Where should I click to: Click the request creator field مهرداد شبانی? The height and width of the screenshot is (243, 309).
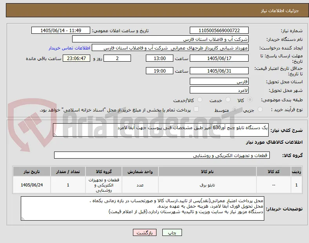(x=170, y=48)
